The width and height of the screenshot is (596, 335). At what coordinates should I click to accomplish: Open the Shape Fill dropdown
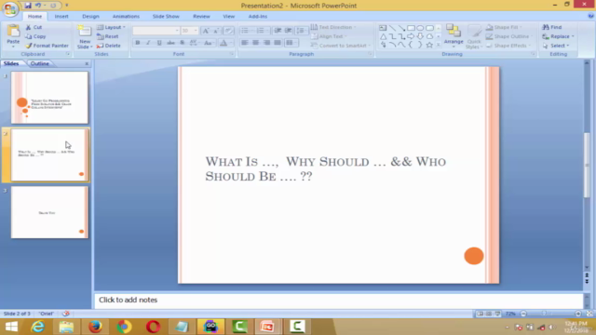tap(504, 27)
